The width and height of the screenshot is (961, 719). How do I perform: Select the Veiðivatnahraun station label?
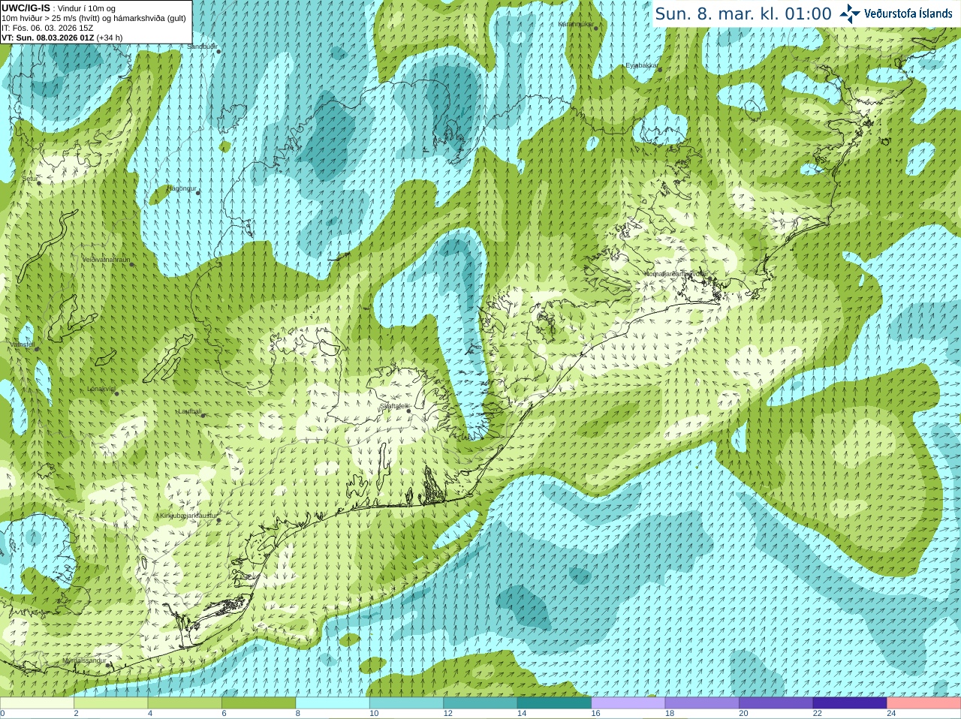[x=106, y=260]
